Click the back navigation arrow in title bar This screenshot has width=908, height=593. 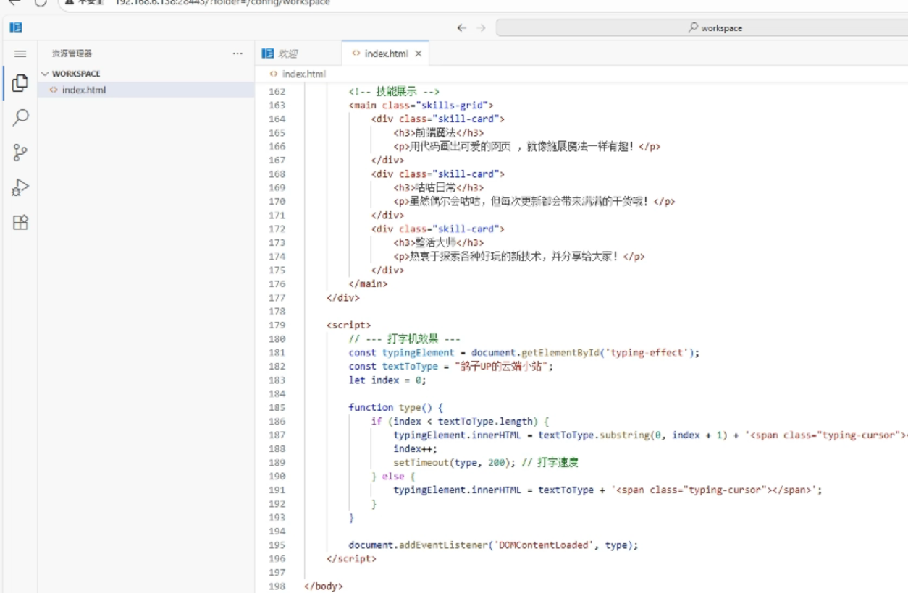point(461,28)
